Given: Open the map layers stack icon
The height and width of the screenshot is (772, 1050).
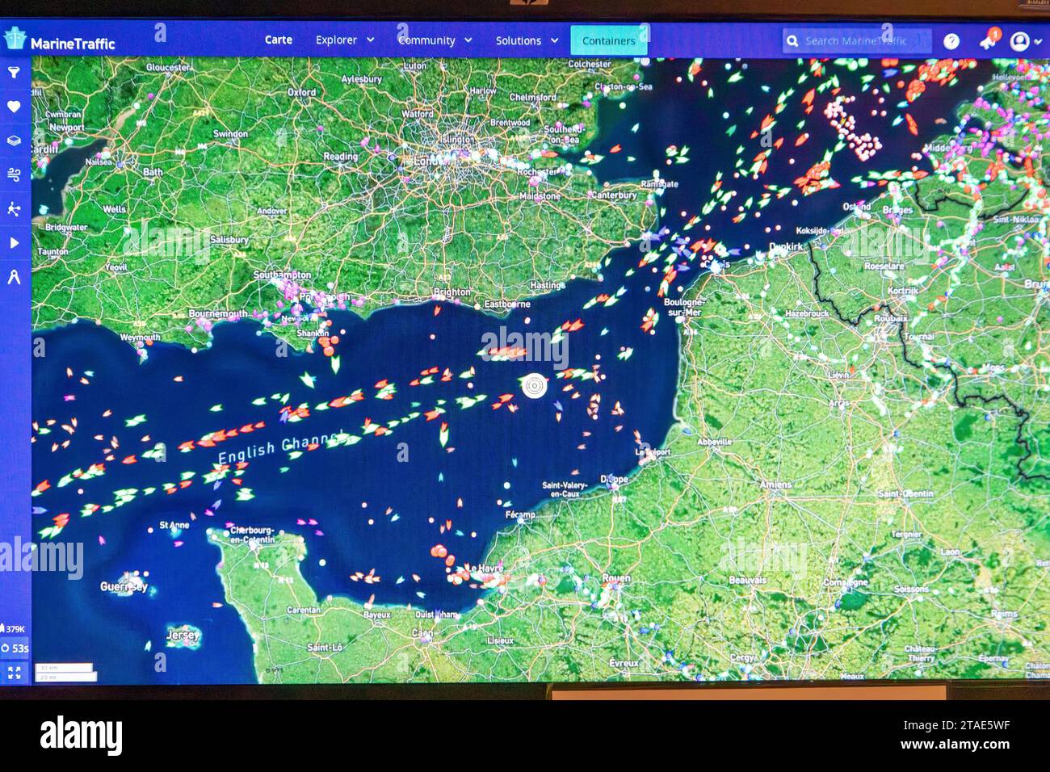Looking at the screenshot, I should tap(14, 141).
